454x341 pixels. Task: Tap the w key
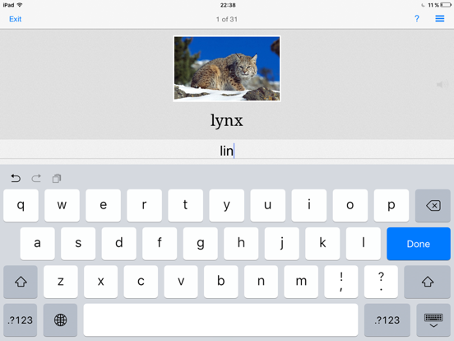pos(62,206)
